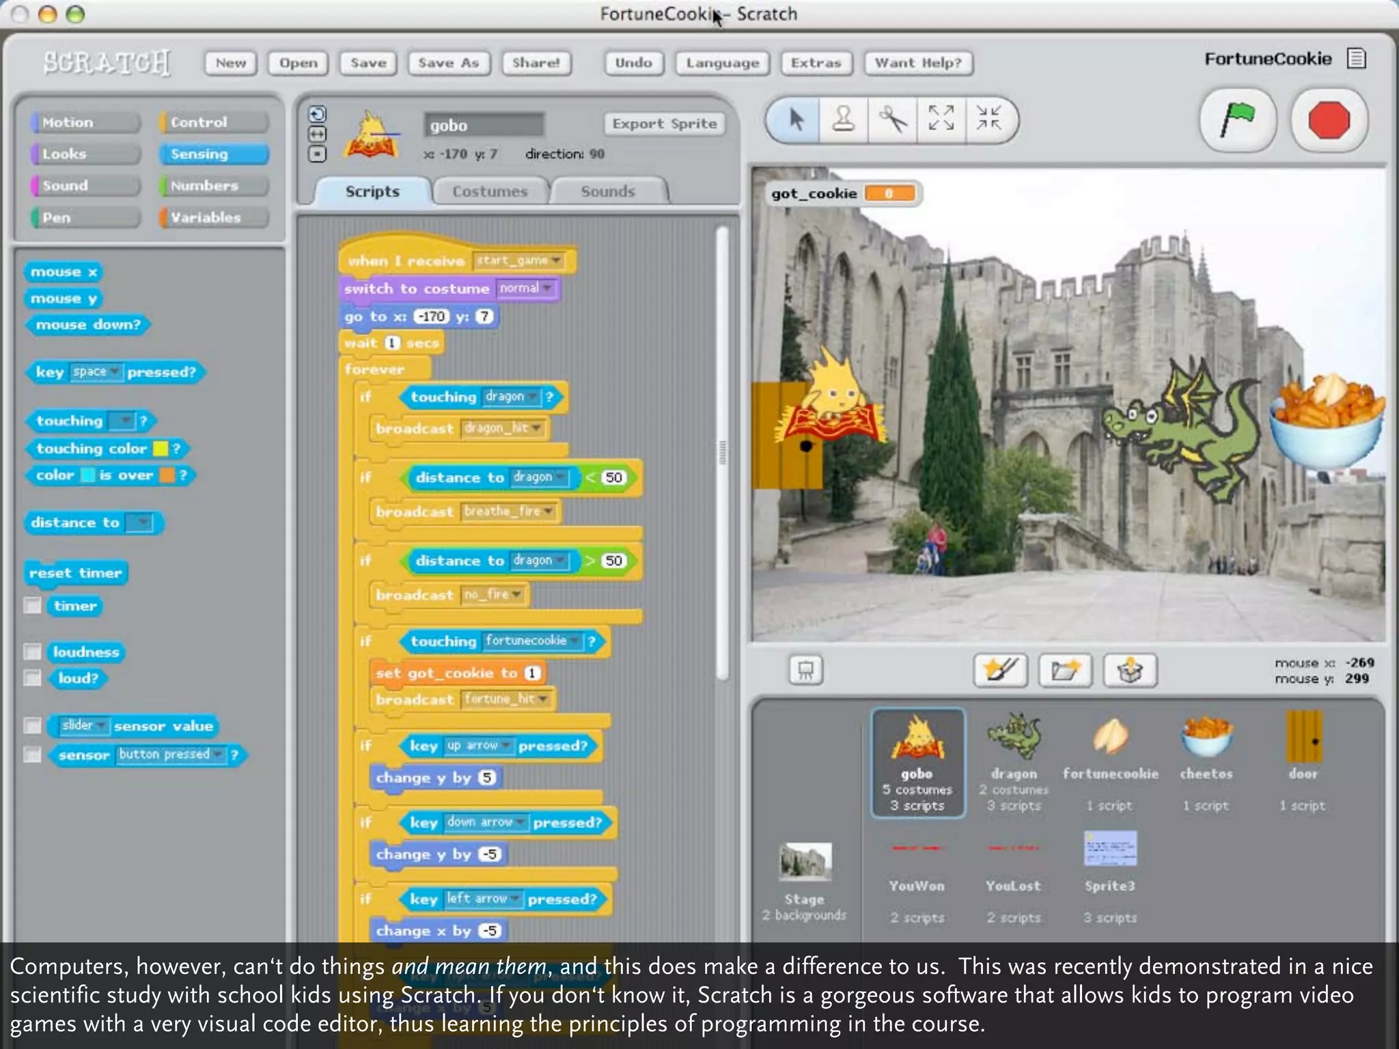
Task: Toggle the loudness monitor checkbox
Action: click(32, 652)
